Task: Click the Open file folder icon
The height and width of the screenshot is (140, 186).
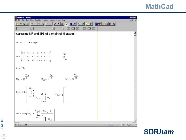Action: pyautogui.click(x=21, y=24)
